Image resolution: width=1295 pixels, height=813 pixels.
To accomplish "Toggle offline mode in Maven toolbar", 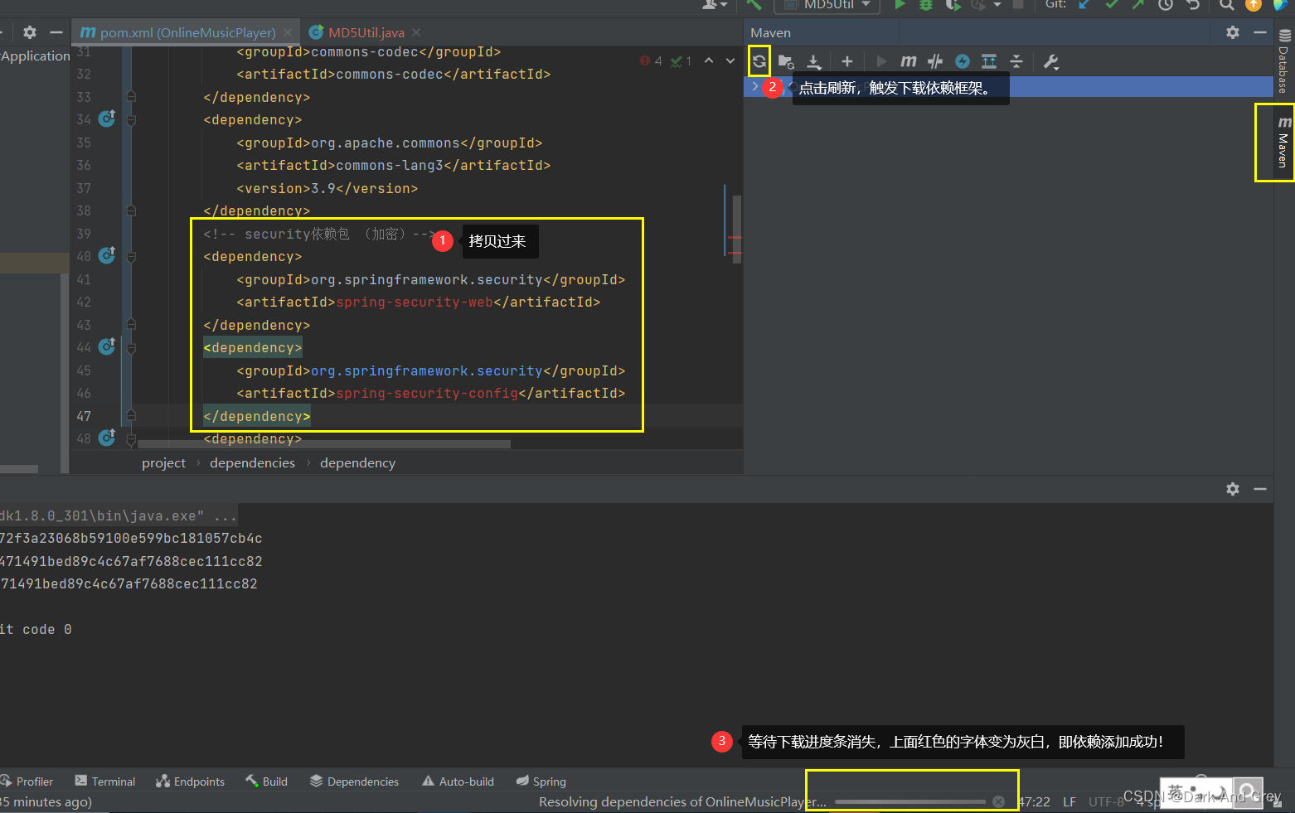I will pyautogui.click(x=935, y=61).
